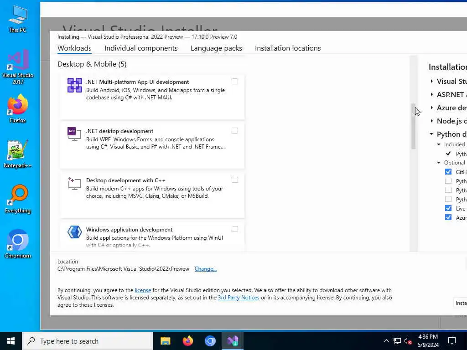Click the .NET Multi-platform App UI workload icon
Image resolution: width=467 pixels, height=350 pixels.
tap(74, 85)
